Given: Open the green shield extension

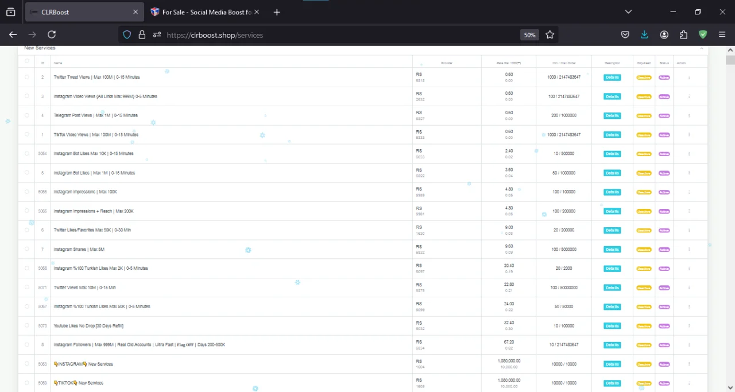Looking at the screenshot, I should 703,35.
